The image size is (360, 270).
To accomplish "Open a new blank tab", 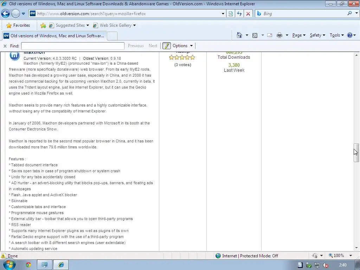I will [x=112, y=36].
